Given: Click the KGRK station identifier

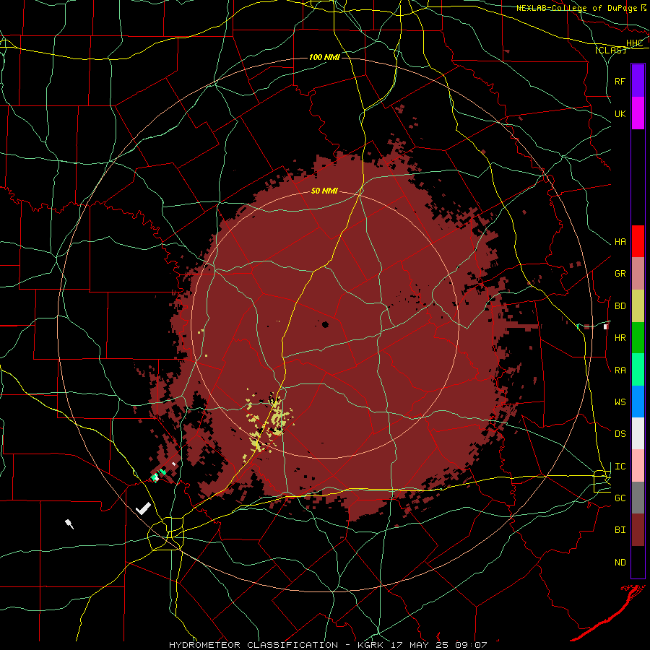Looking at the screenshot, I should (372, 645).
